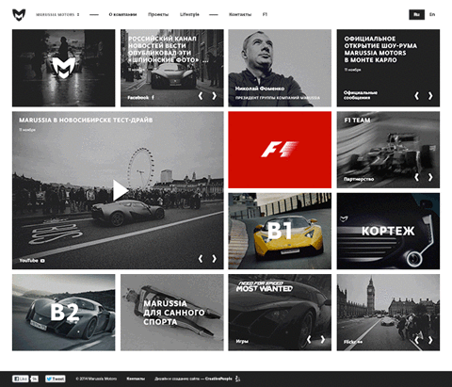Previous arrow on the YouTube video tile
This screenshot has height=387, width=452.
click(201, 259)
